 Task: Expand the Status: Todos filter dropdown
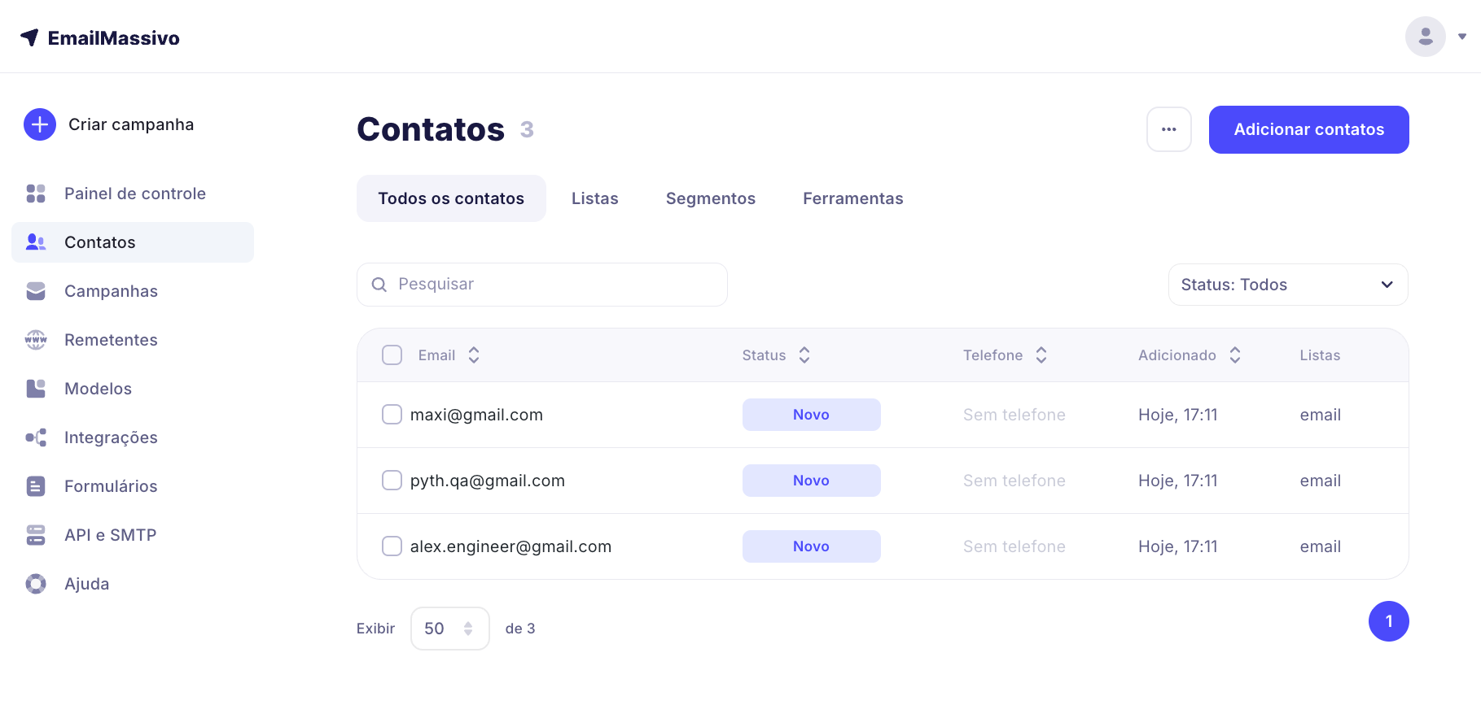pyautogui.click(x=1287, y=285)
